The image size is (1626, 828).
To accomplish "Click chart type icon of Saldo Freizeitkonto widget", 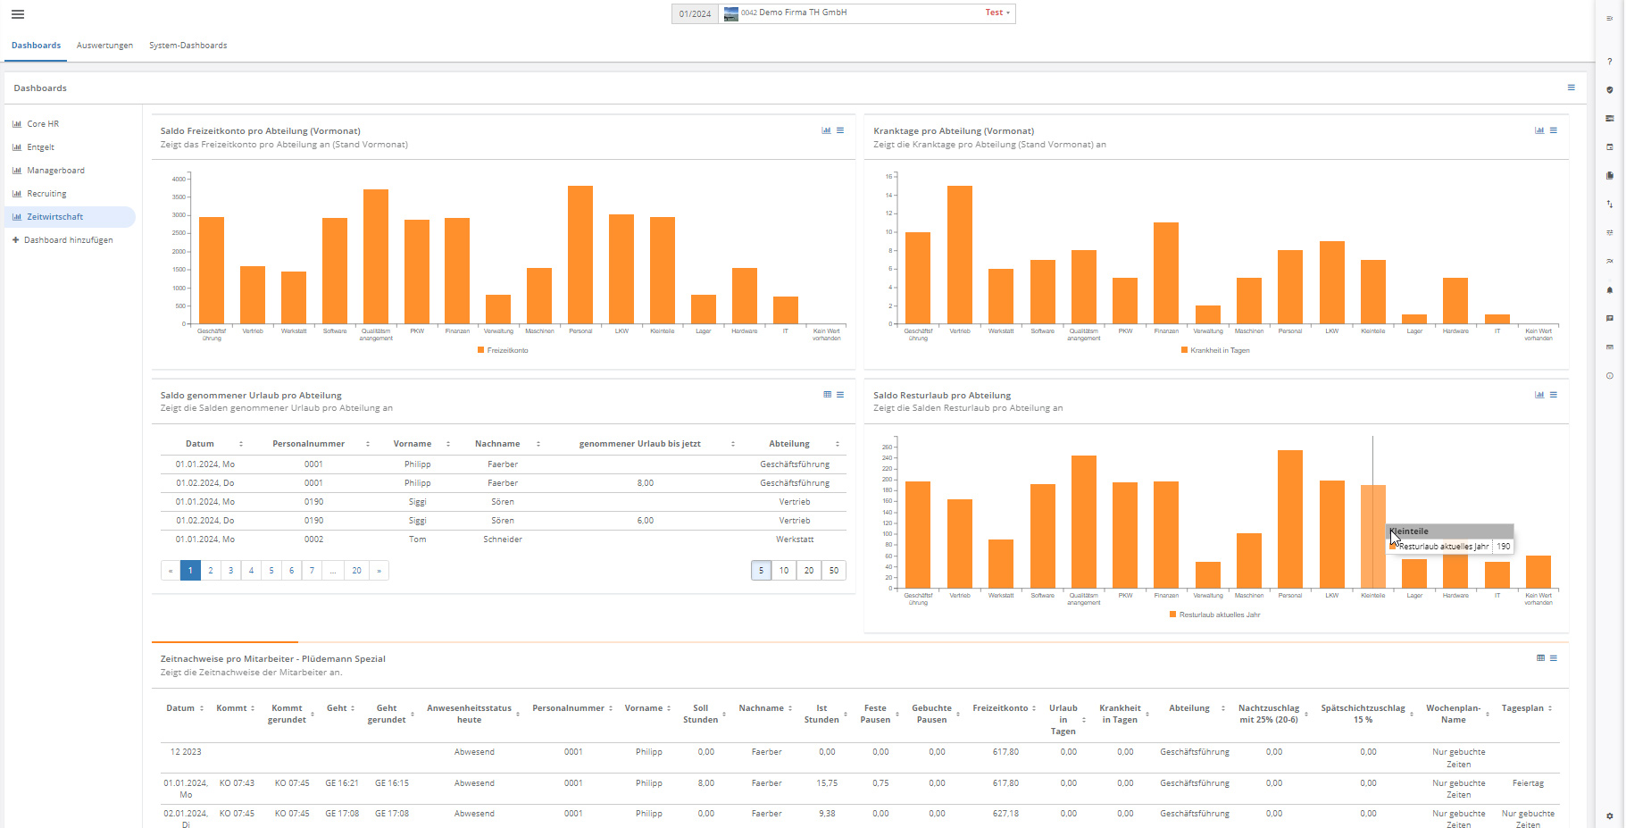I will [x=826, y=130].
